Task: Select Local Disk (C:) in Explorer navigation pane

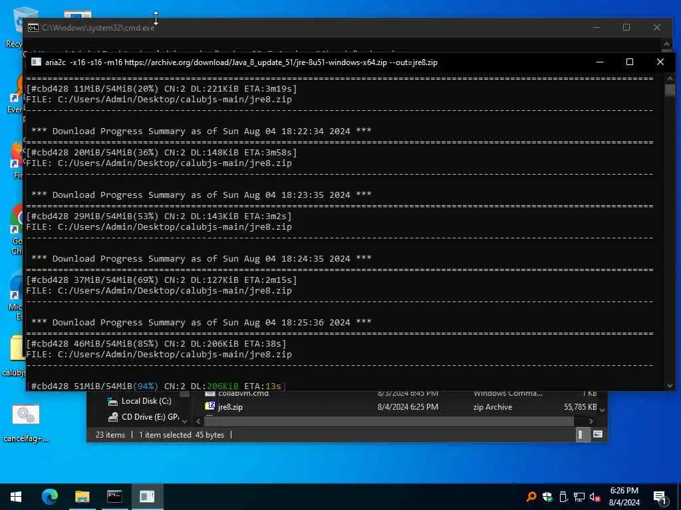Action: (x=146, y=400)
